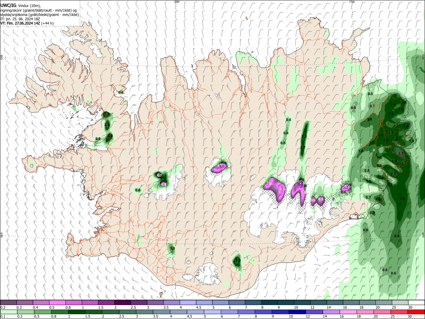The width and height of the screenshot is (425, 319).
Task: Select the dark purple snow swatch between 2 and 2.5
Action: click(122, 302)
